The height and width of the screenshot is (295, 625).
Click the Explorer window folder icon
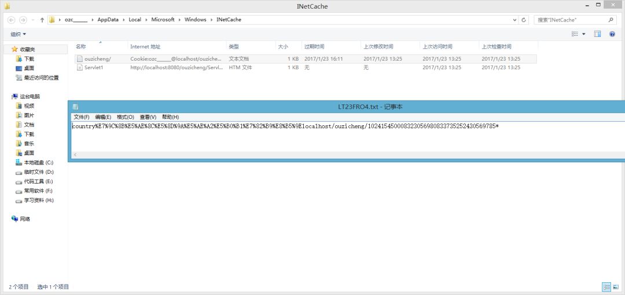[7, 6]
